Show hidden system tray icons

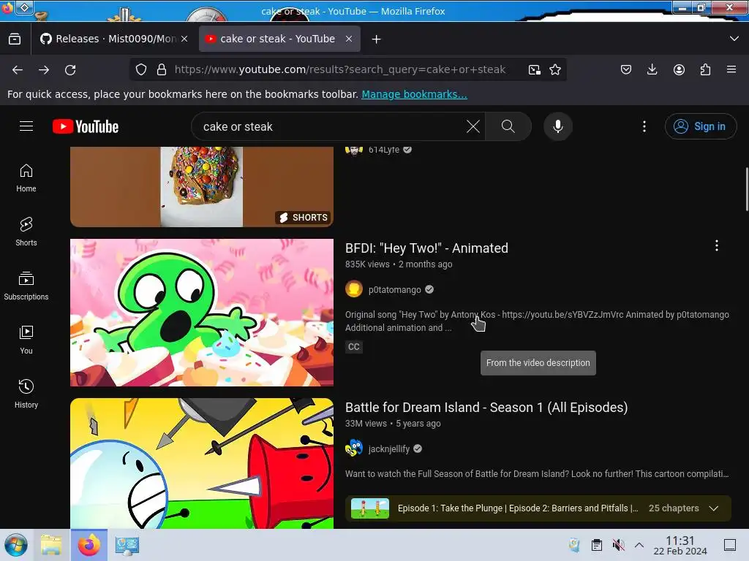pos(639,545)
